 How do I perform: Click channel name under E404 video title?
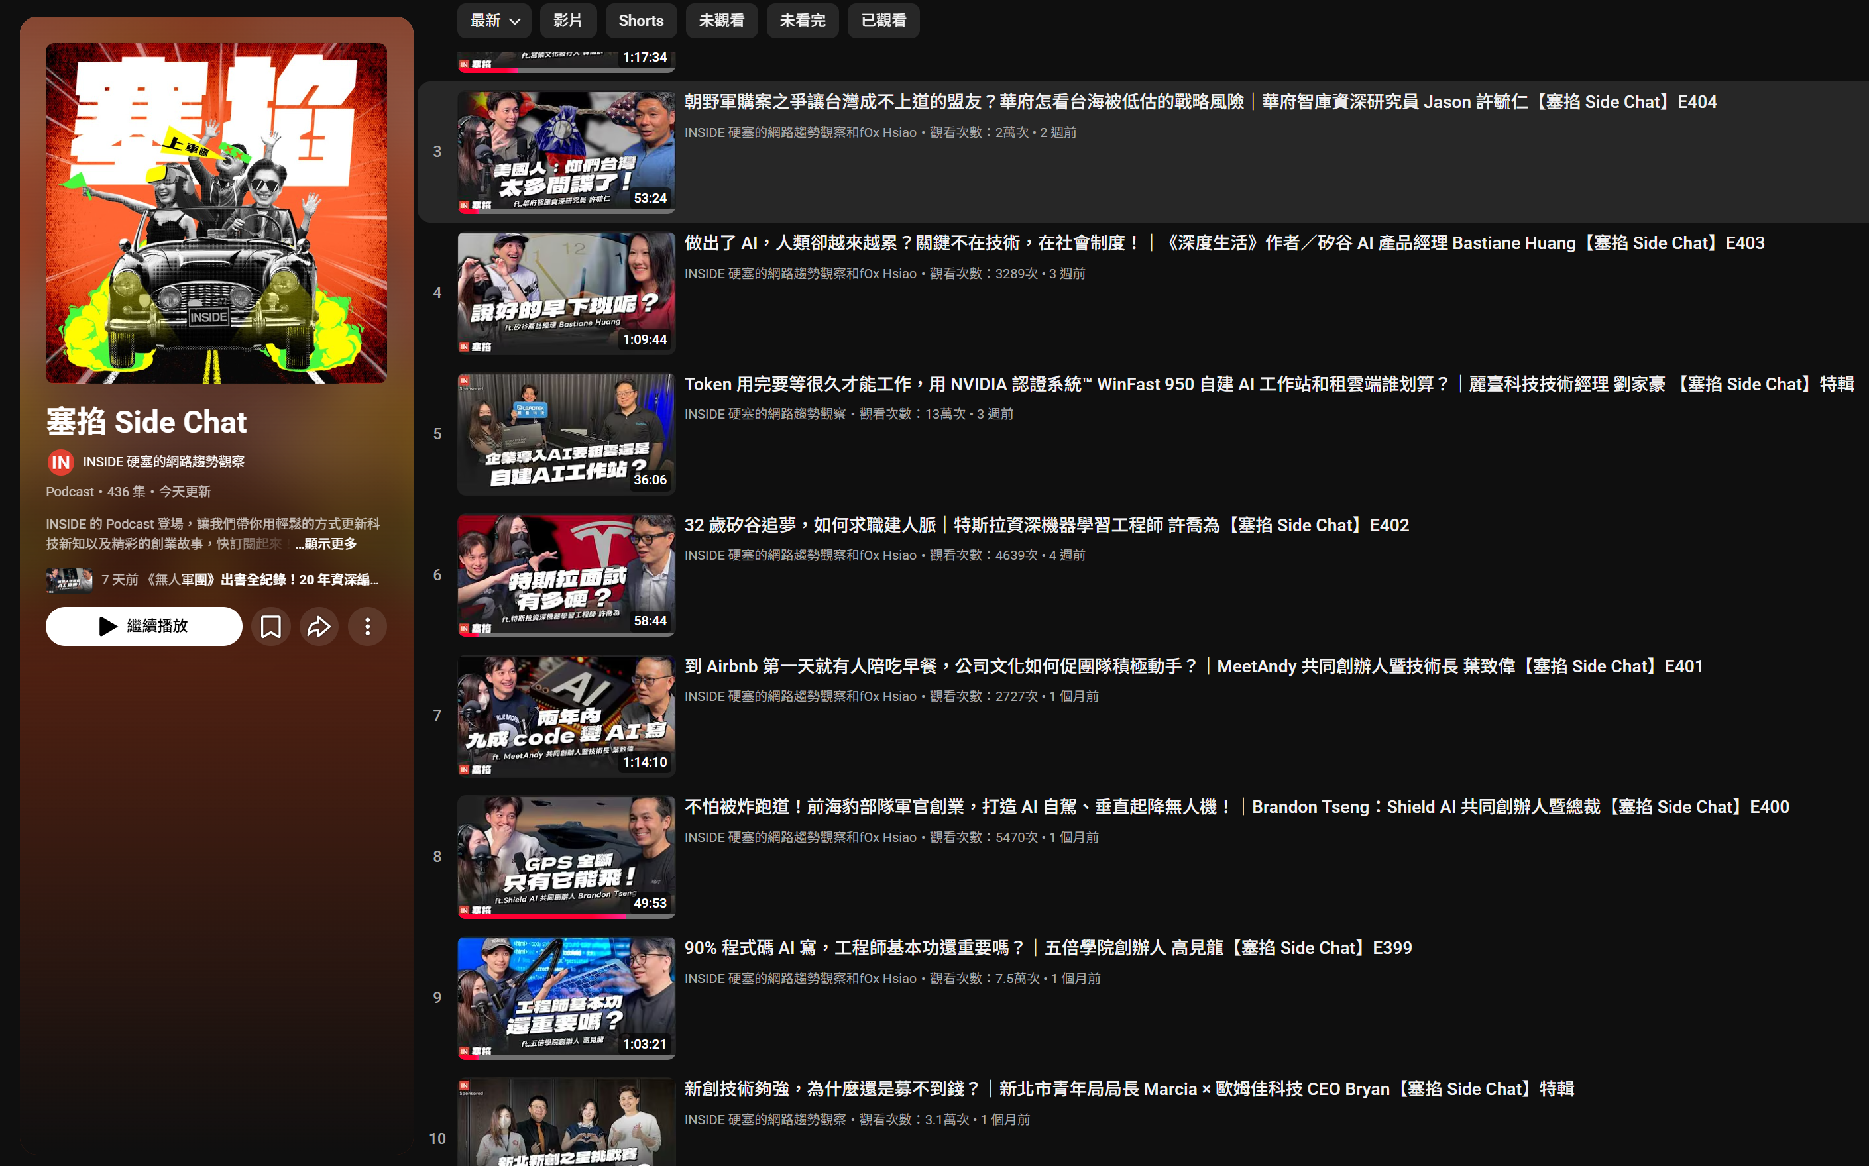point(800,132)
